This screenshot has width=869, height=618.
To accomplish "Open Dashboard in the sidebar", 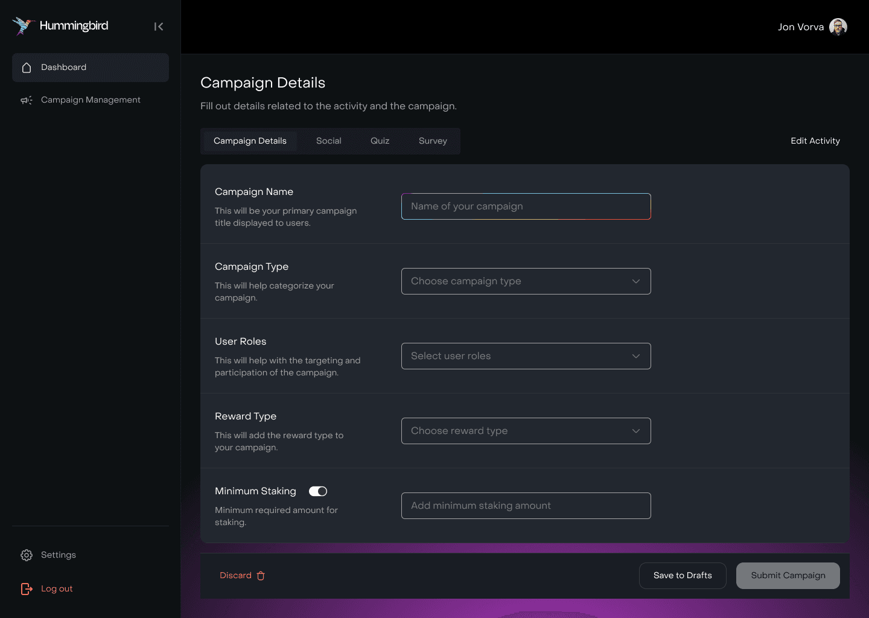I will 91,68.
